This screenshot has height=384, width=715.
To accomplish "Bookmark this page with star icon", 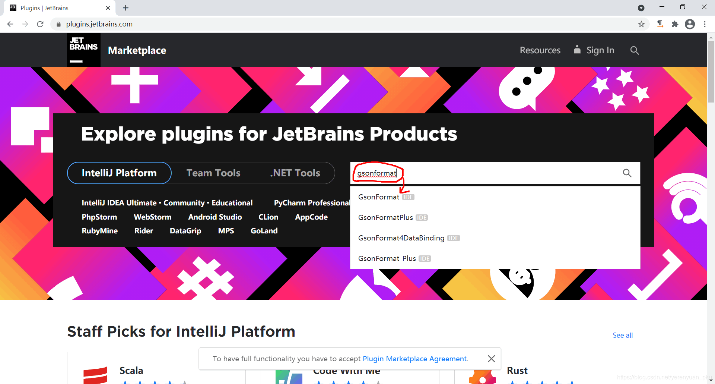I will pos(641,24).
